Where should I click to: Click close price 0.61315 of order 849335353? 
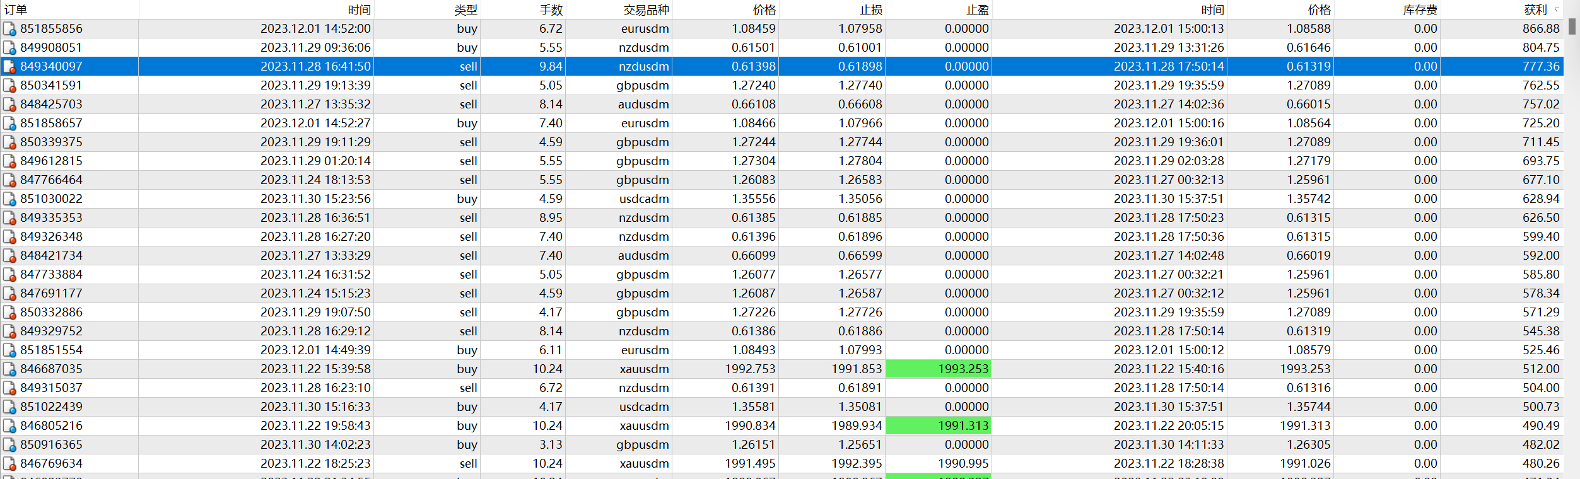tap(1309, 218)
